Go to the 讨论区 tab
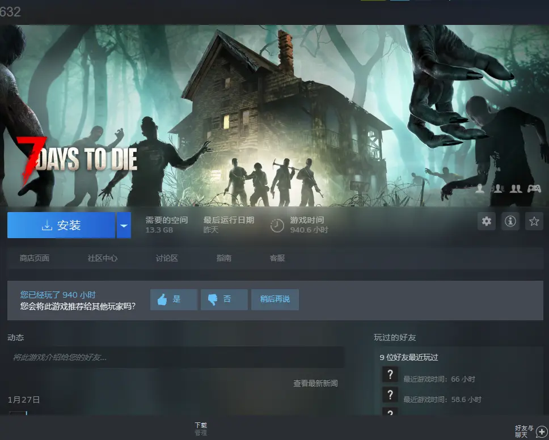The image size is (549, 440). tap(167, 258)
